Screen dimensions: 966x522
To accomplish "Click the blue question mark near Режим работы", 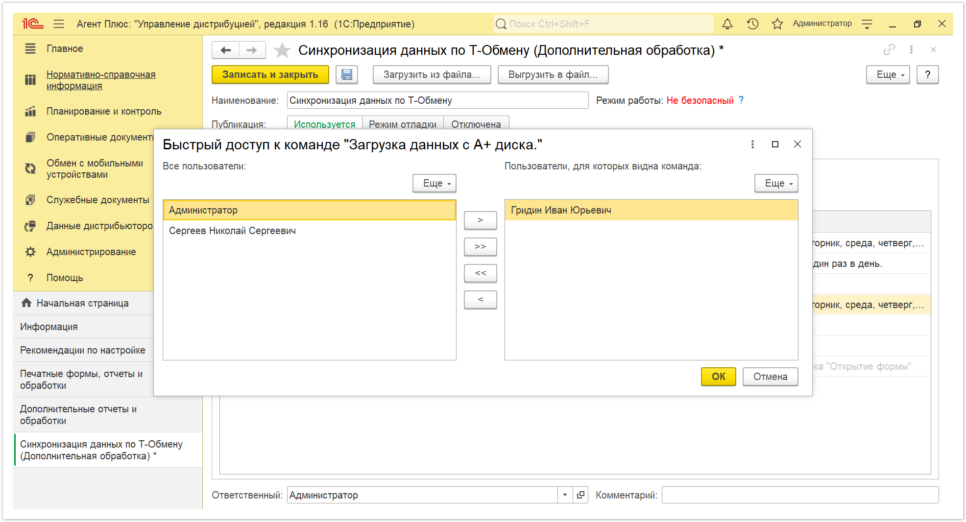I will (x=741, y=100).
